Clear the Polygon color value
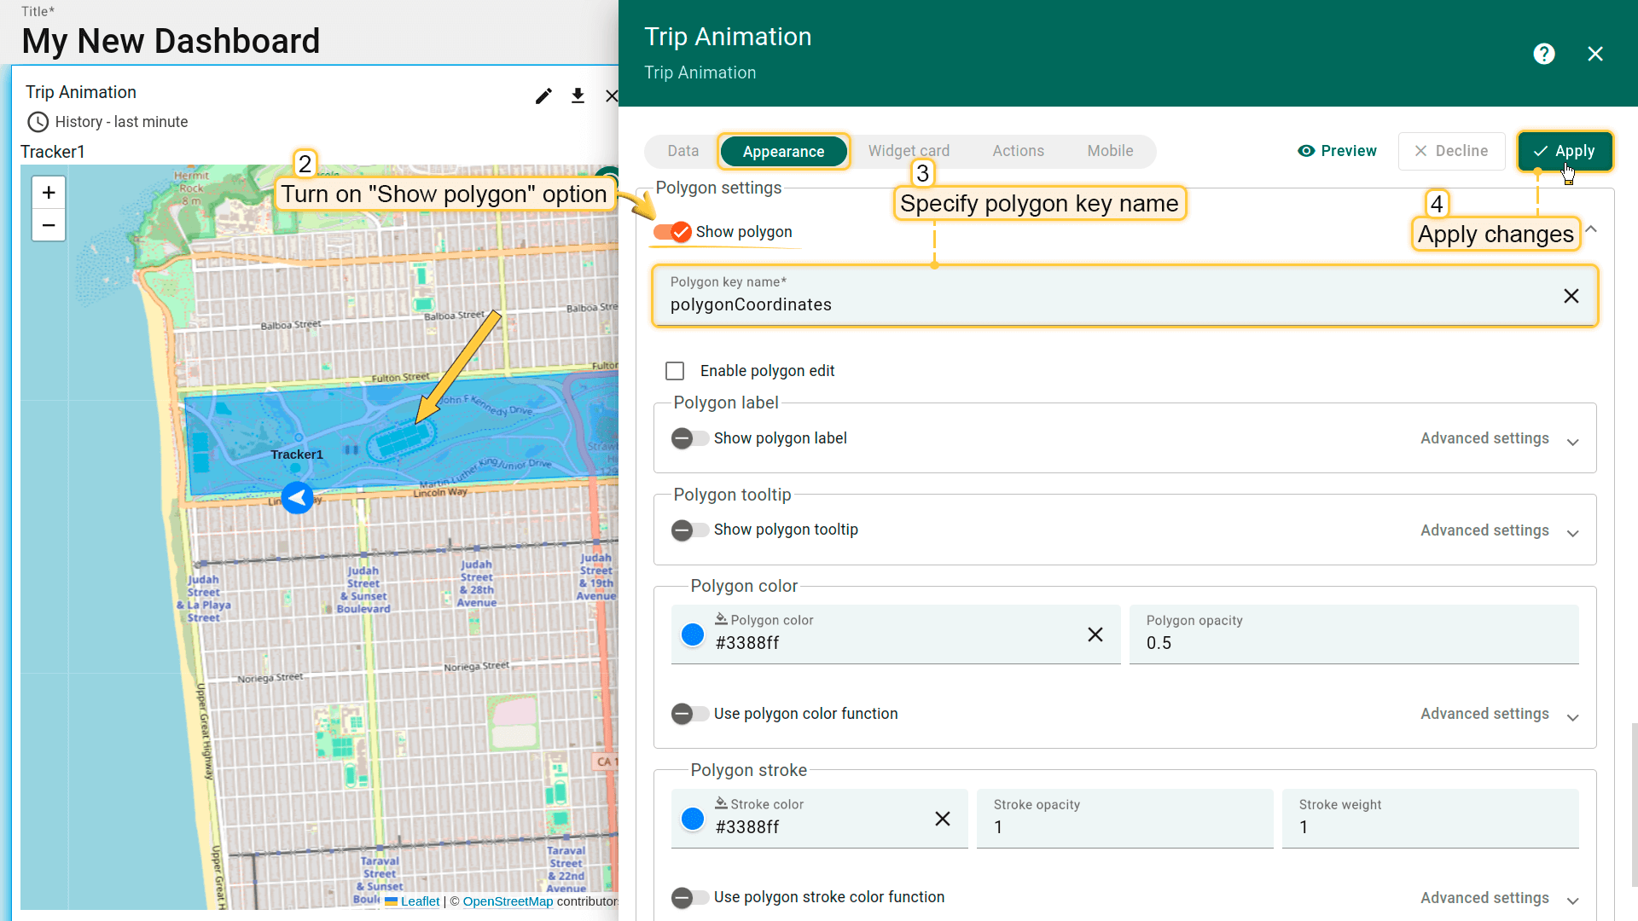This screenshot has width=1638, height=921. 1095,634
